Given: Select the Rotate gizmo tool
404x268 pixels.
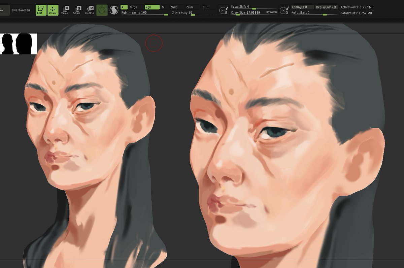Looking at the screenshot, I should 90,10.
